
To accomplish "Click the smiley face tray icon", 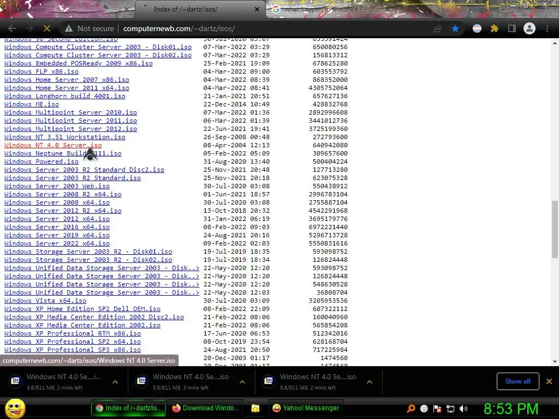I will click(424, 409).
